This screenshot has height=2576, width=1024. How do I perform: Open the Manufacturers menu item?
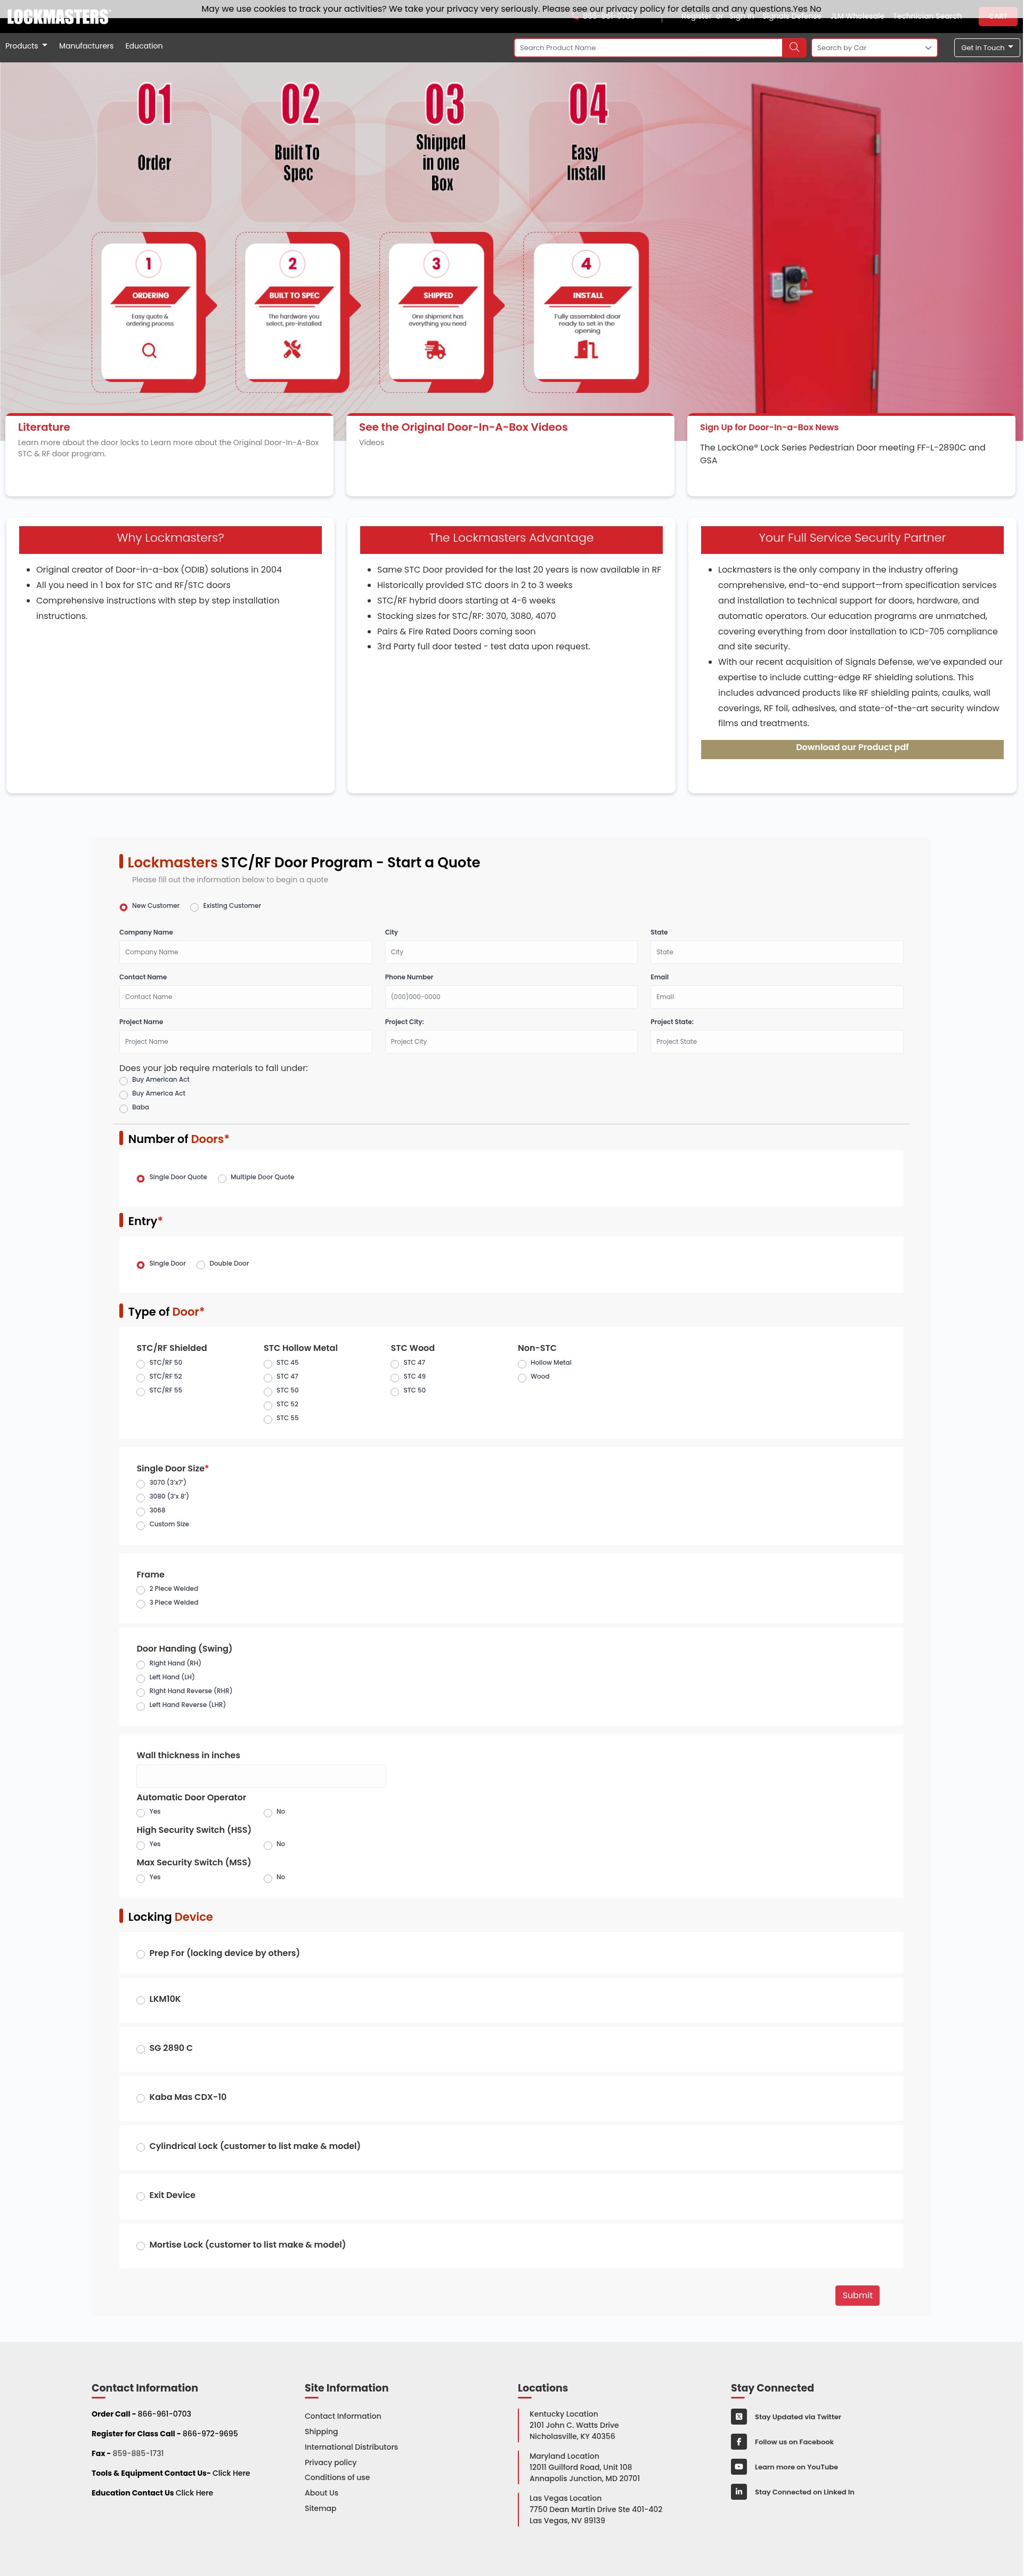86,46
